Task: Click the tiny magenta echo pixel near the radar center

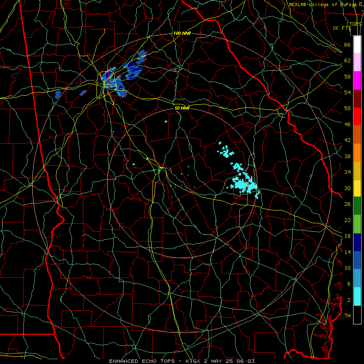Action: [182, 185]
